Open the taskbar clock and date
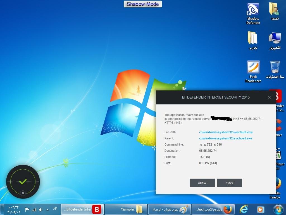The image size is (286, 215). (13, 210)
